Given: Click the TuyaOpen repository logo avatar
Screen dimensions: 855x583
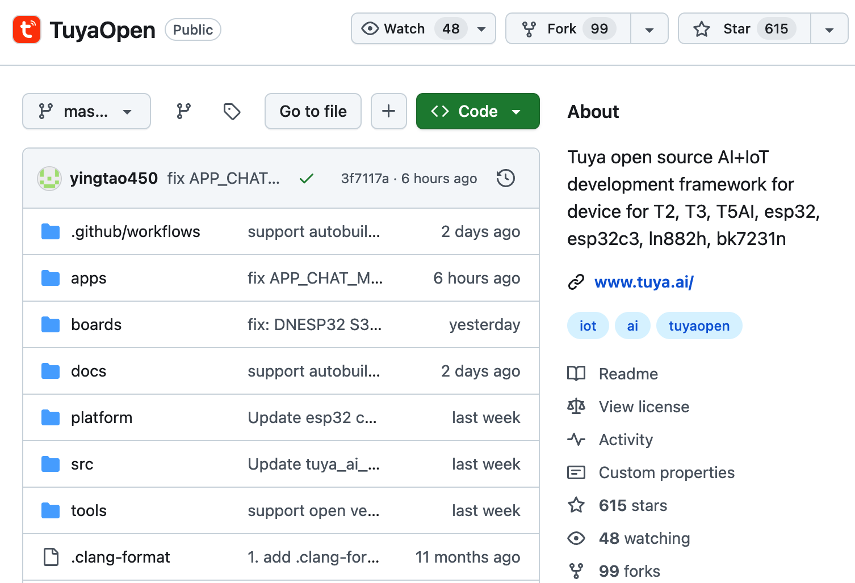Looking at the screenshot, I should 27,29.
